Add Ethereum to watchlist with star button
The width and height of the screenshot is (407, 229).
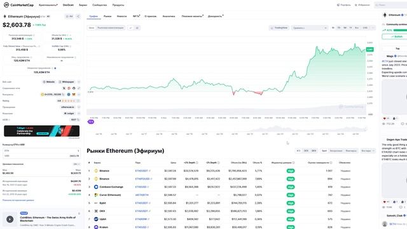69,17
